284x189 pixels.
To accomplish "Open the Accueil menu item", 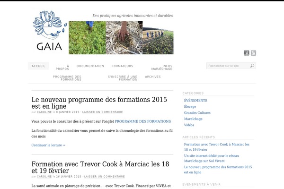I will pos(38,66).
